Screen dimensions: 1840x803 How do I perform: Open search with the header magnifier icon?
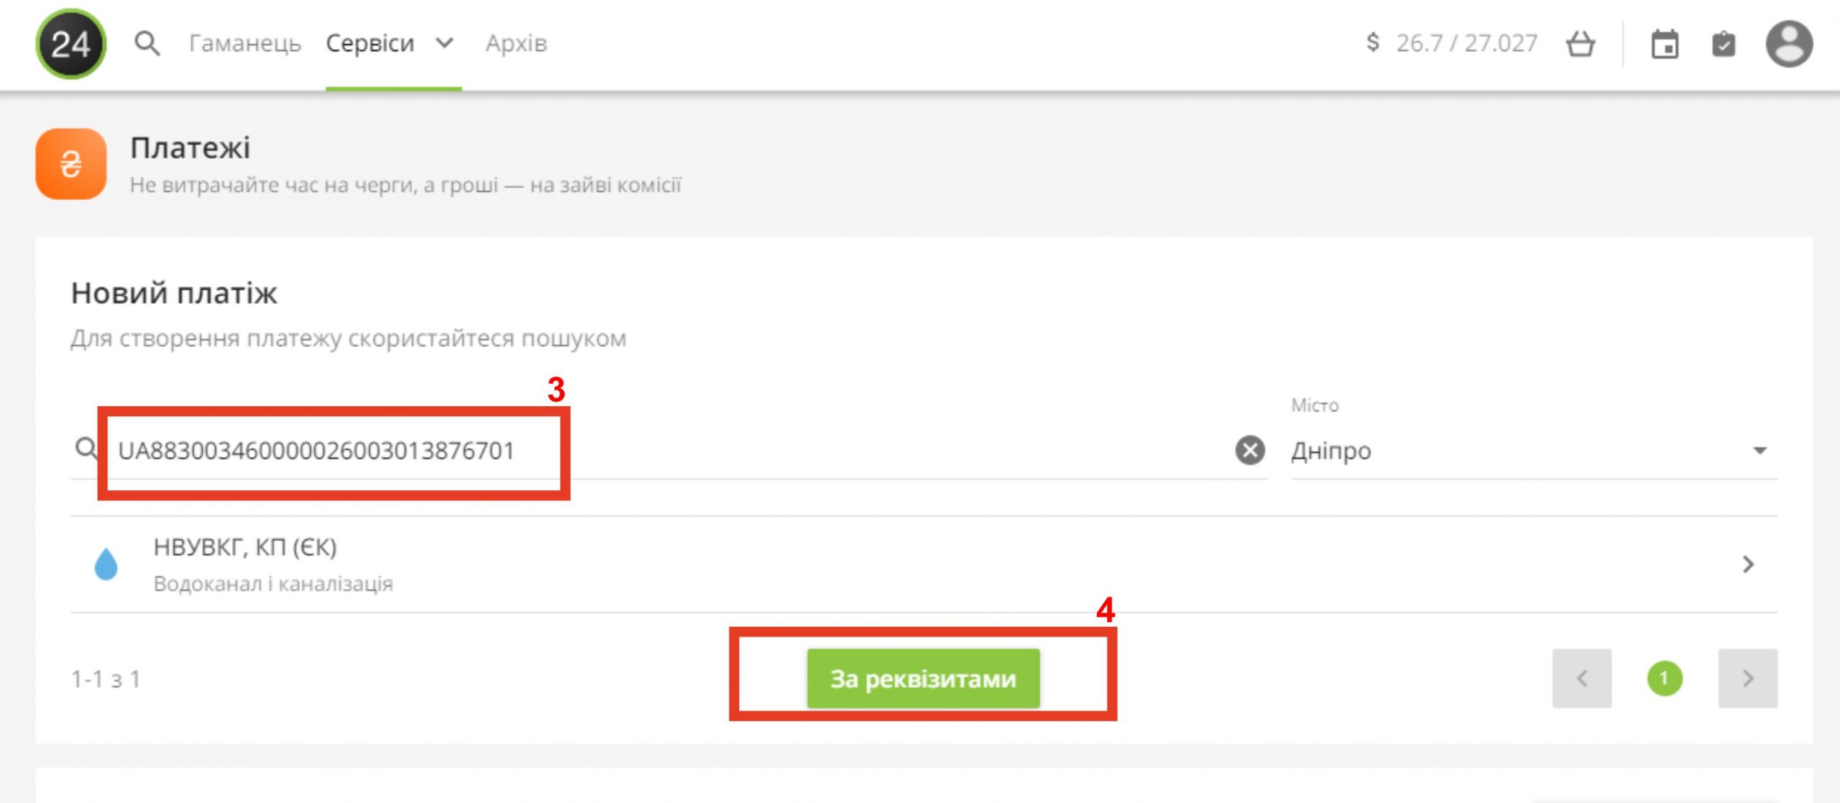point(147,44)
